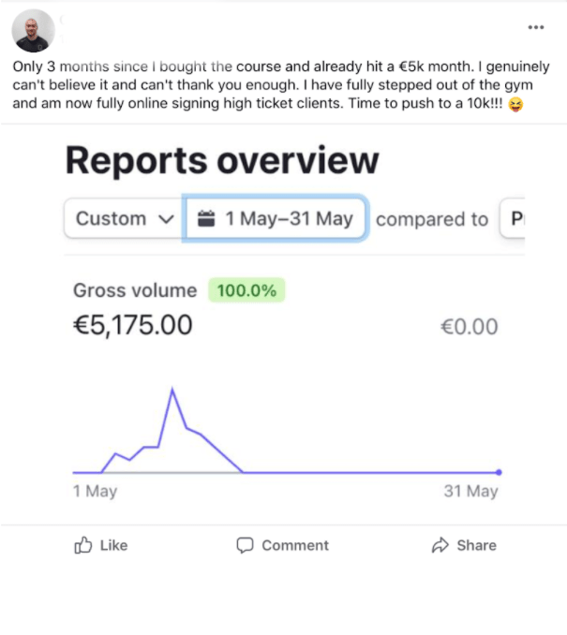This screenshot has width=567, height=635.
Task: Click the Like button label
Action: [x=112, y=545]
